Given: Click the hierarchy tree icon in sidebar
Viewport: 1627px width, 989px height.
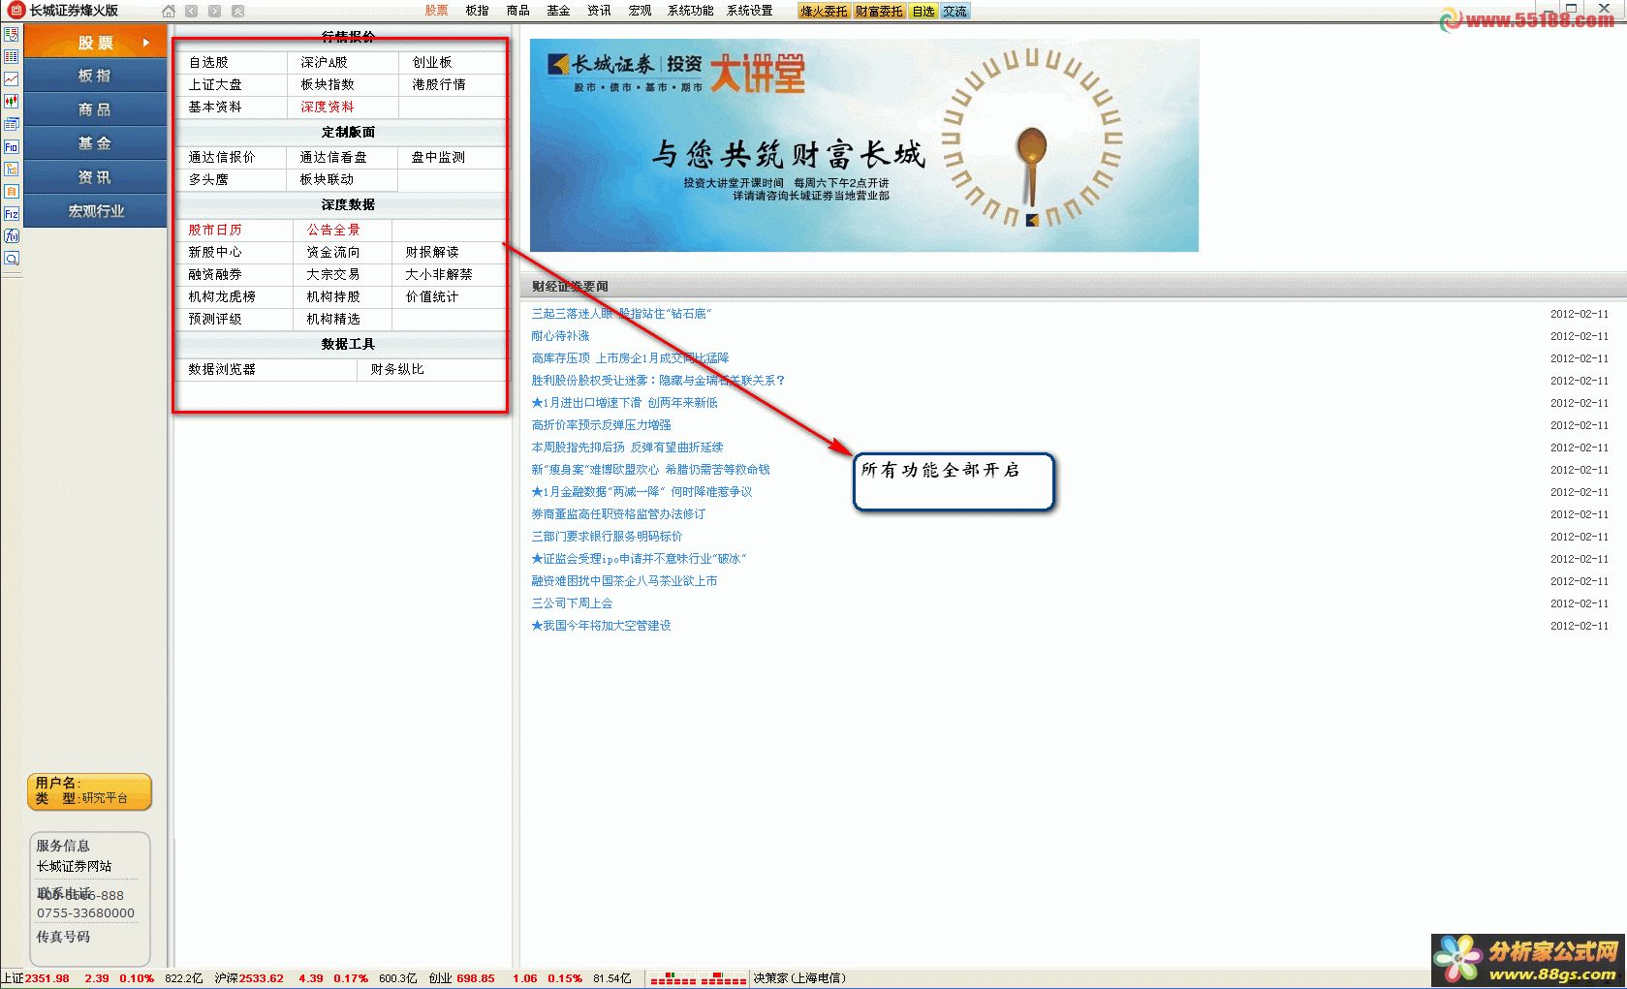Looking at the screenshot, I should (12, 169).
